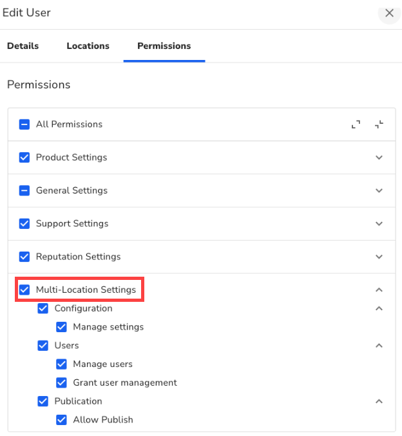Screen dimensions: 402x436
Task: Disable the Manage users permission
Action: (x=62, y=364)
